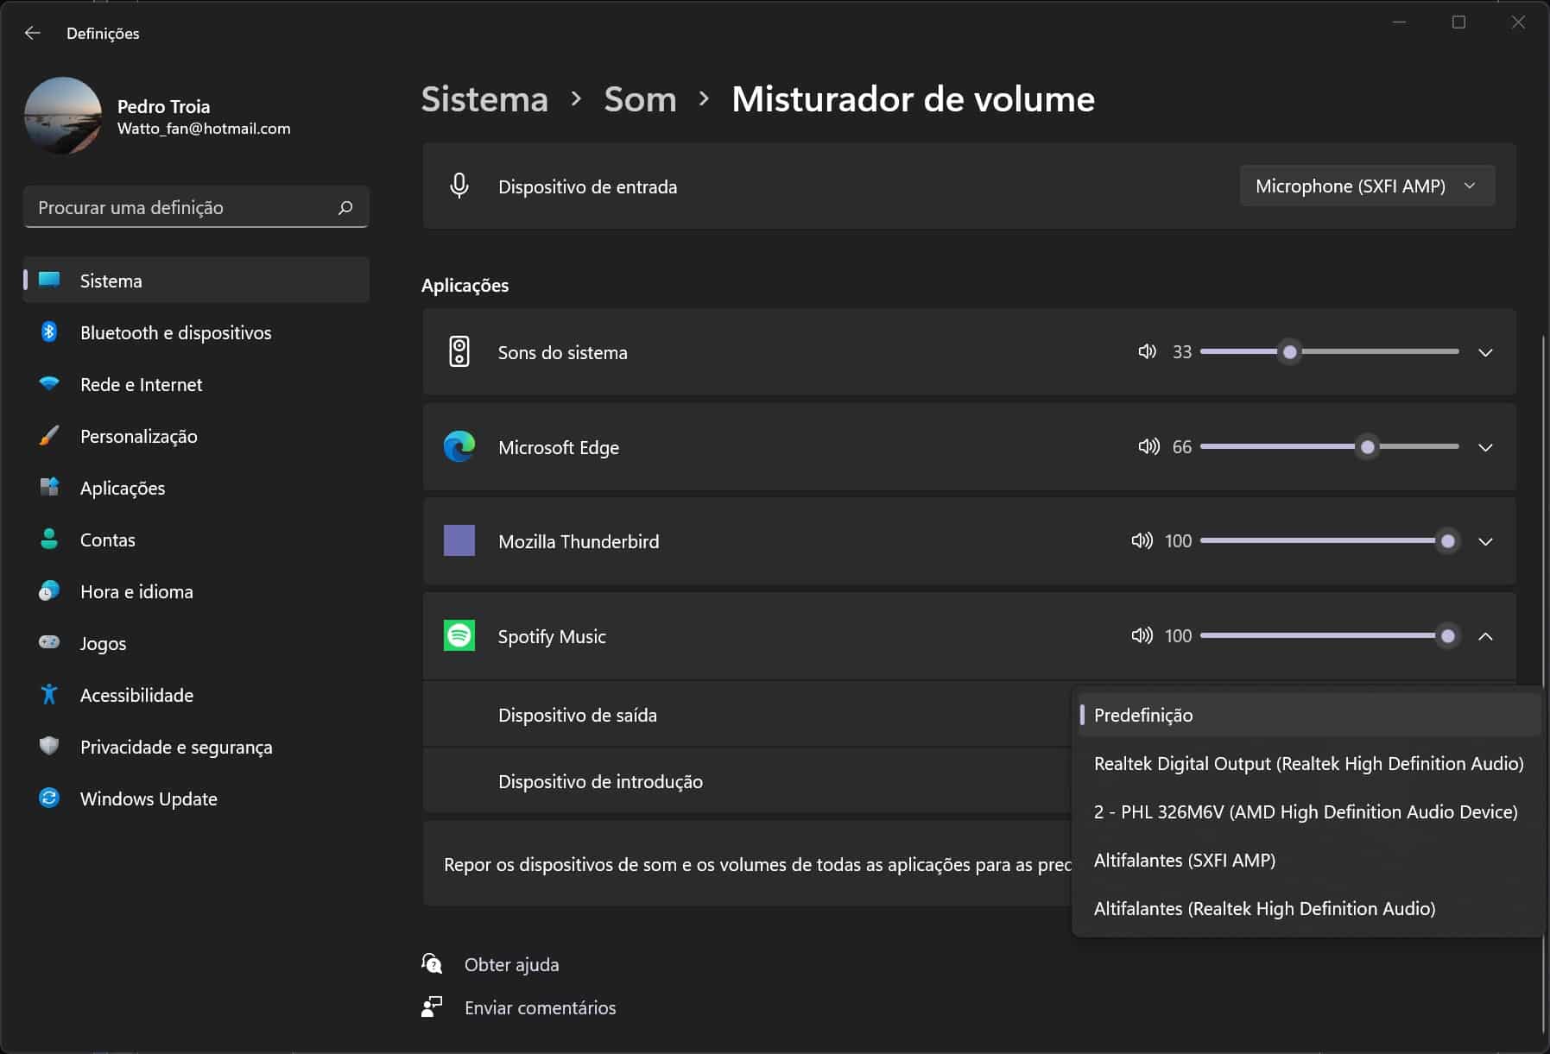Screen dimensions: 1550x1054
Task: Collapse Spotify Music audio options
Action: coord(1485,636)
